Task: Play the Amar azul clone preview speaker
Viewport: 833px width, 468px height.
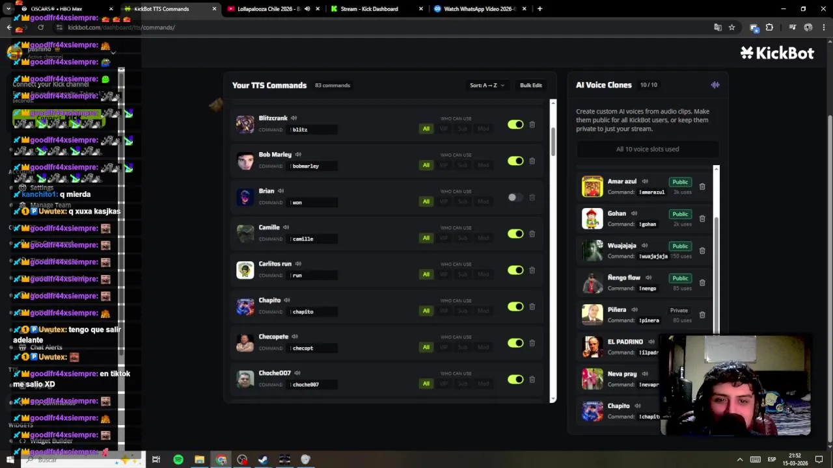Action: 645,181
